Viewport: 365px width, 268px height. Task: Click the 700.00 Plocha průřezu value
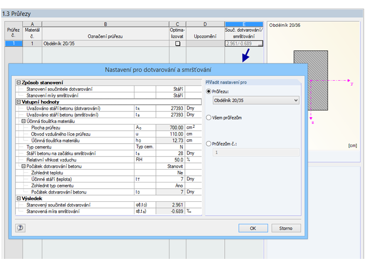tap(170, 128)
